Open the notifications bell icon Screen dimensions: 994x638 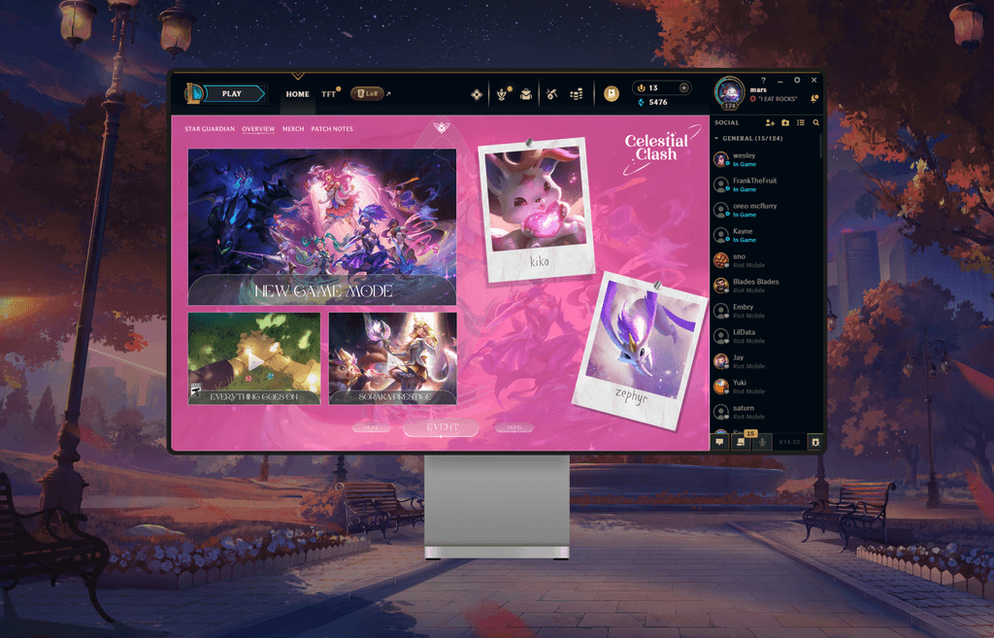click(814, 98)
